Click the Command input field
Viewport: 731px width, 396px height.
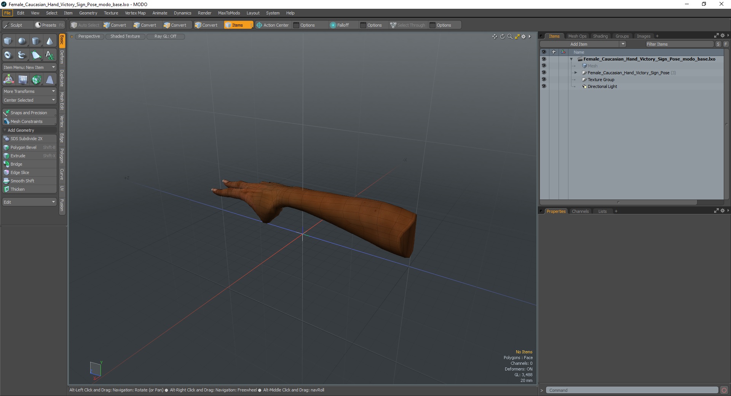[632, 390]
